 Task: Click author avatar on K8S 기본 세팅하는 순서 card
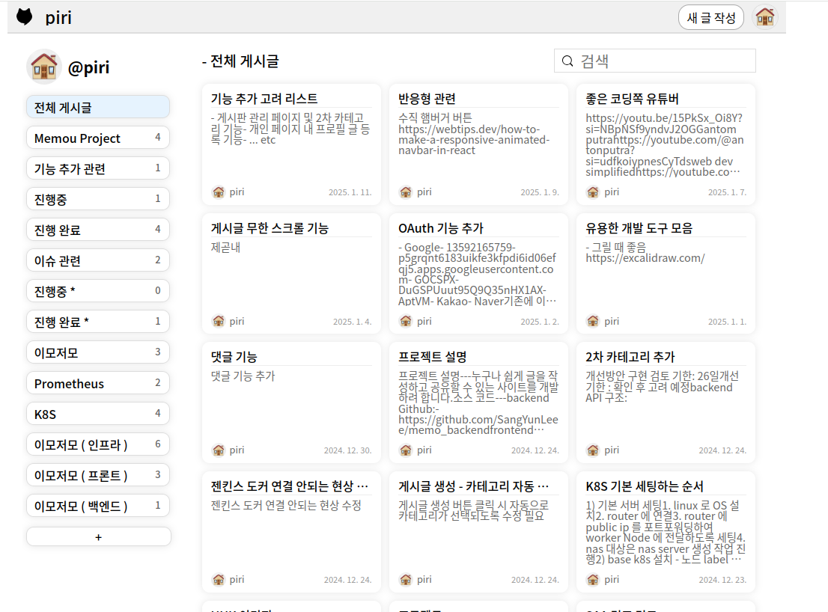click(593, 579)
